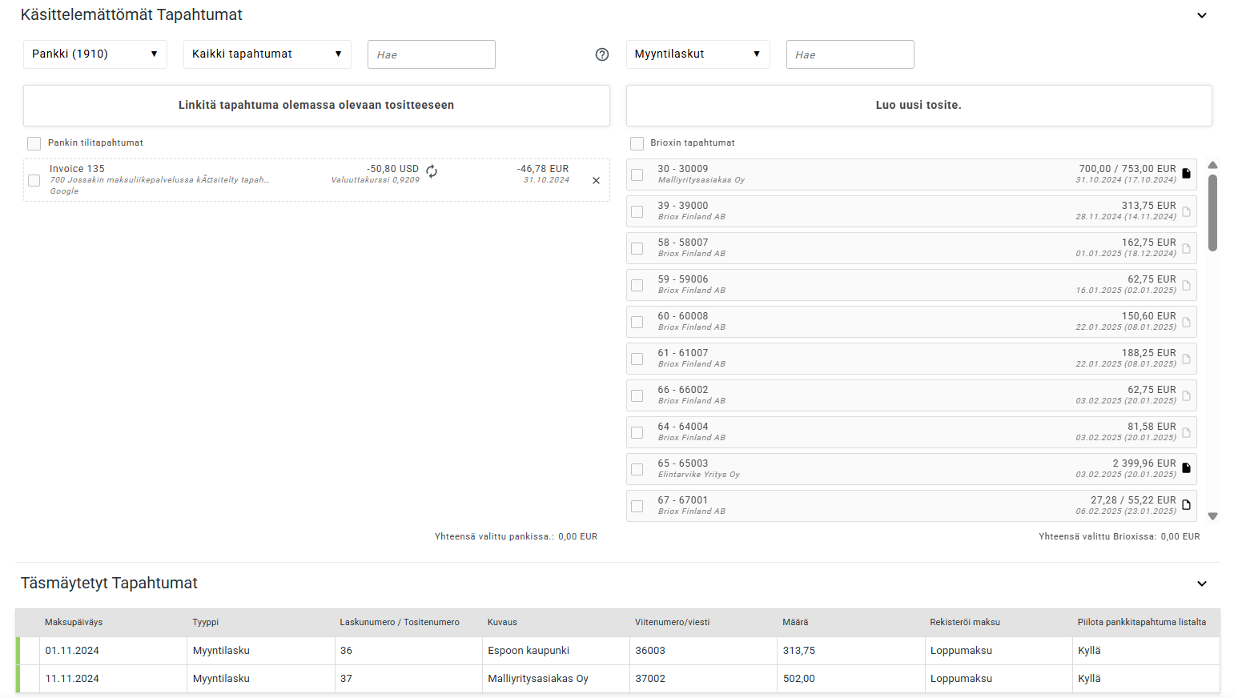The height and width of the screenshot is (698, 1234).
Task: Click the Luo uusi tosite button
Action: click(x=918, y=106)
